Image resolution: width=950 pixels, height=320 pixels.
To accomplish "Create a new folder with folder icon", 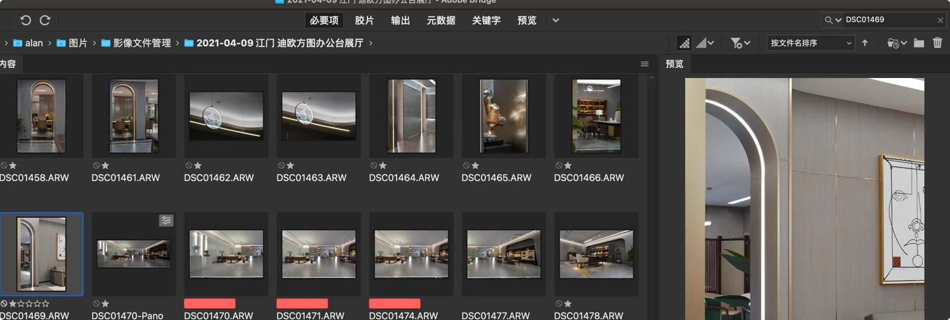I will point(919,43).
